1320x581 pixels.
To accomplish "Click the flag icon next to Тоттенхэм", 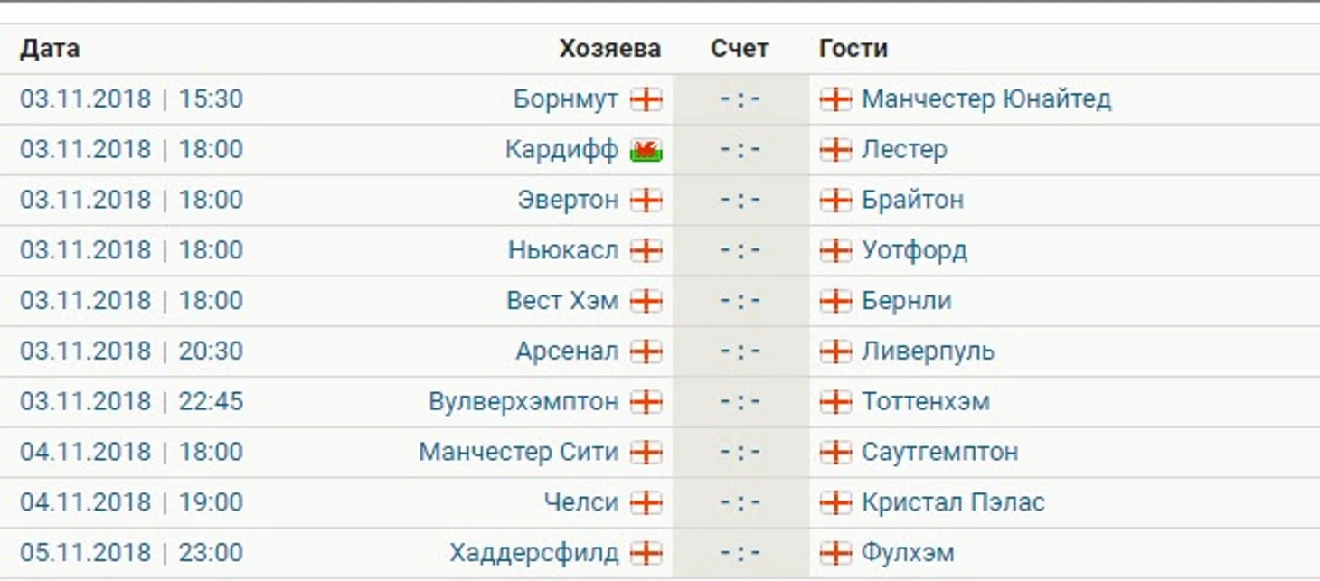I will pos(835,402).
